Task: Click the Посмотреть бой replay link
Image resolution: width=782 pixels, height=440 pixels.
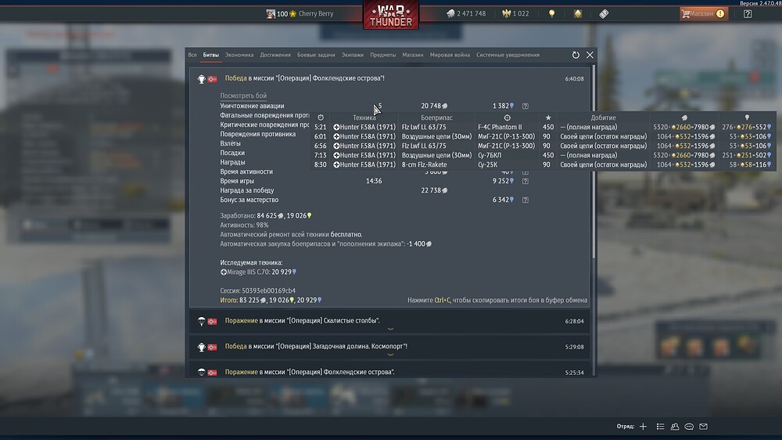Action: (x=243, y=96)
